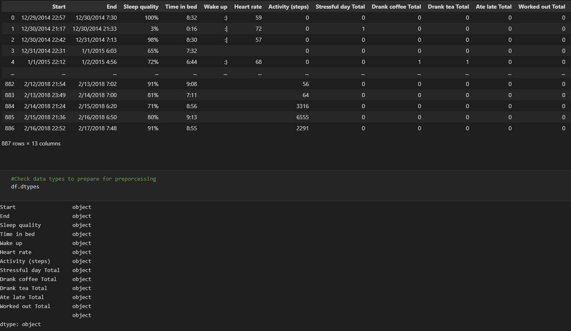The width and height of the screenshot is (571, 331).
Task: Select the 'Ate late Total' table column header
Action: coord(494,7)
